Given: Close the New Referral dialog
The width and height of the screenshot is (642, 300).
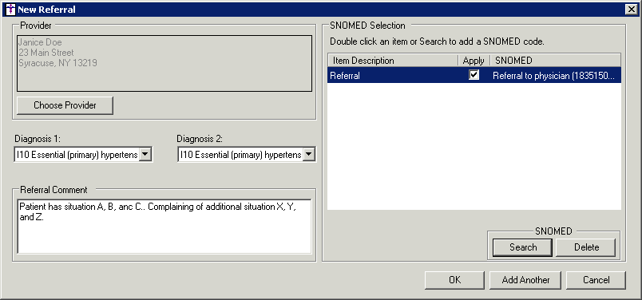Looking at the screenshot, I should 631,9.
